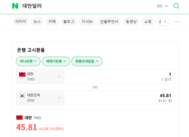Viewport: 189px width, 137px height.
Task: Click the 대만달러 search query box
Action: [84, 6]
